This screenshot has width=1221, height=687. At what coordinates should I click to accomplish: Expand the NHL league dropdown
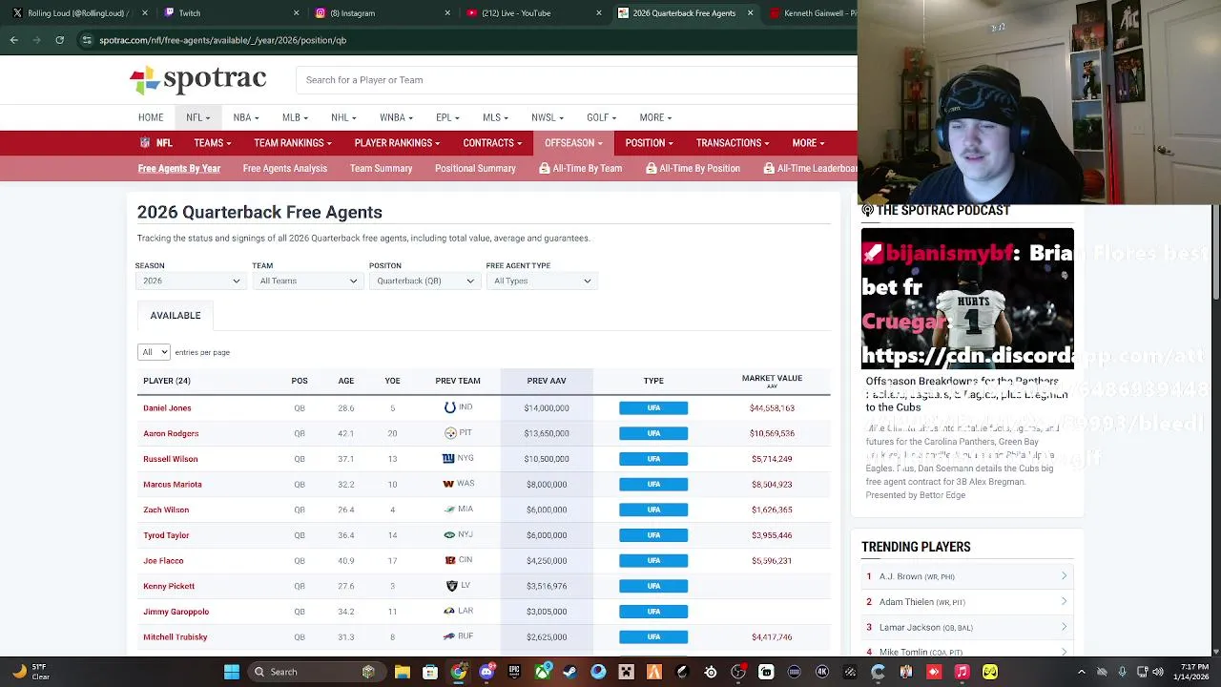[x=343, y=117]
